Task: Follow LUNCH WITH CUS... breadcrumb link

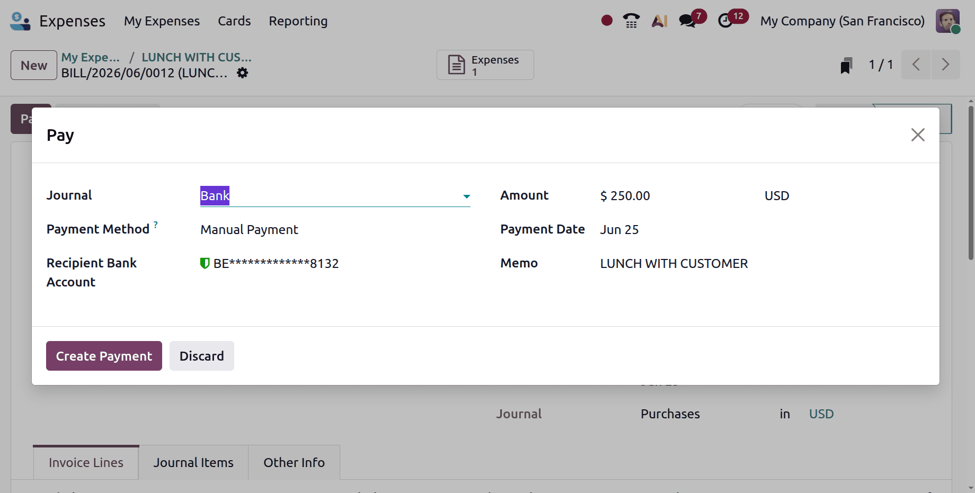Action: pos(197,57)
